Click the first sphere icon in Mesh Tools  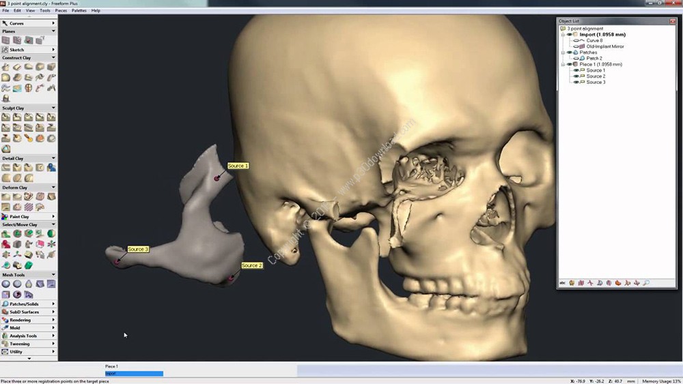5,284
